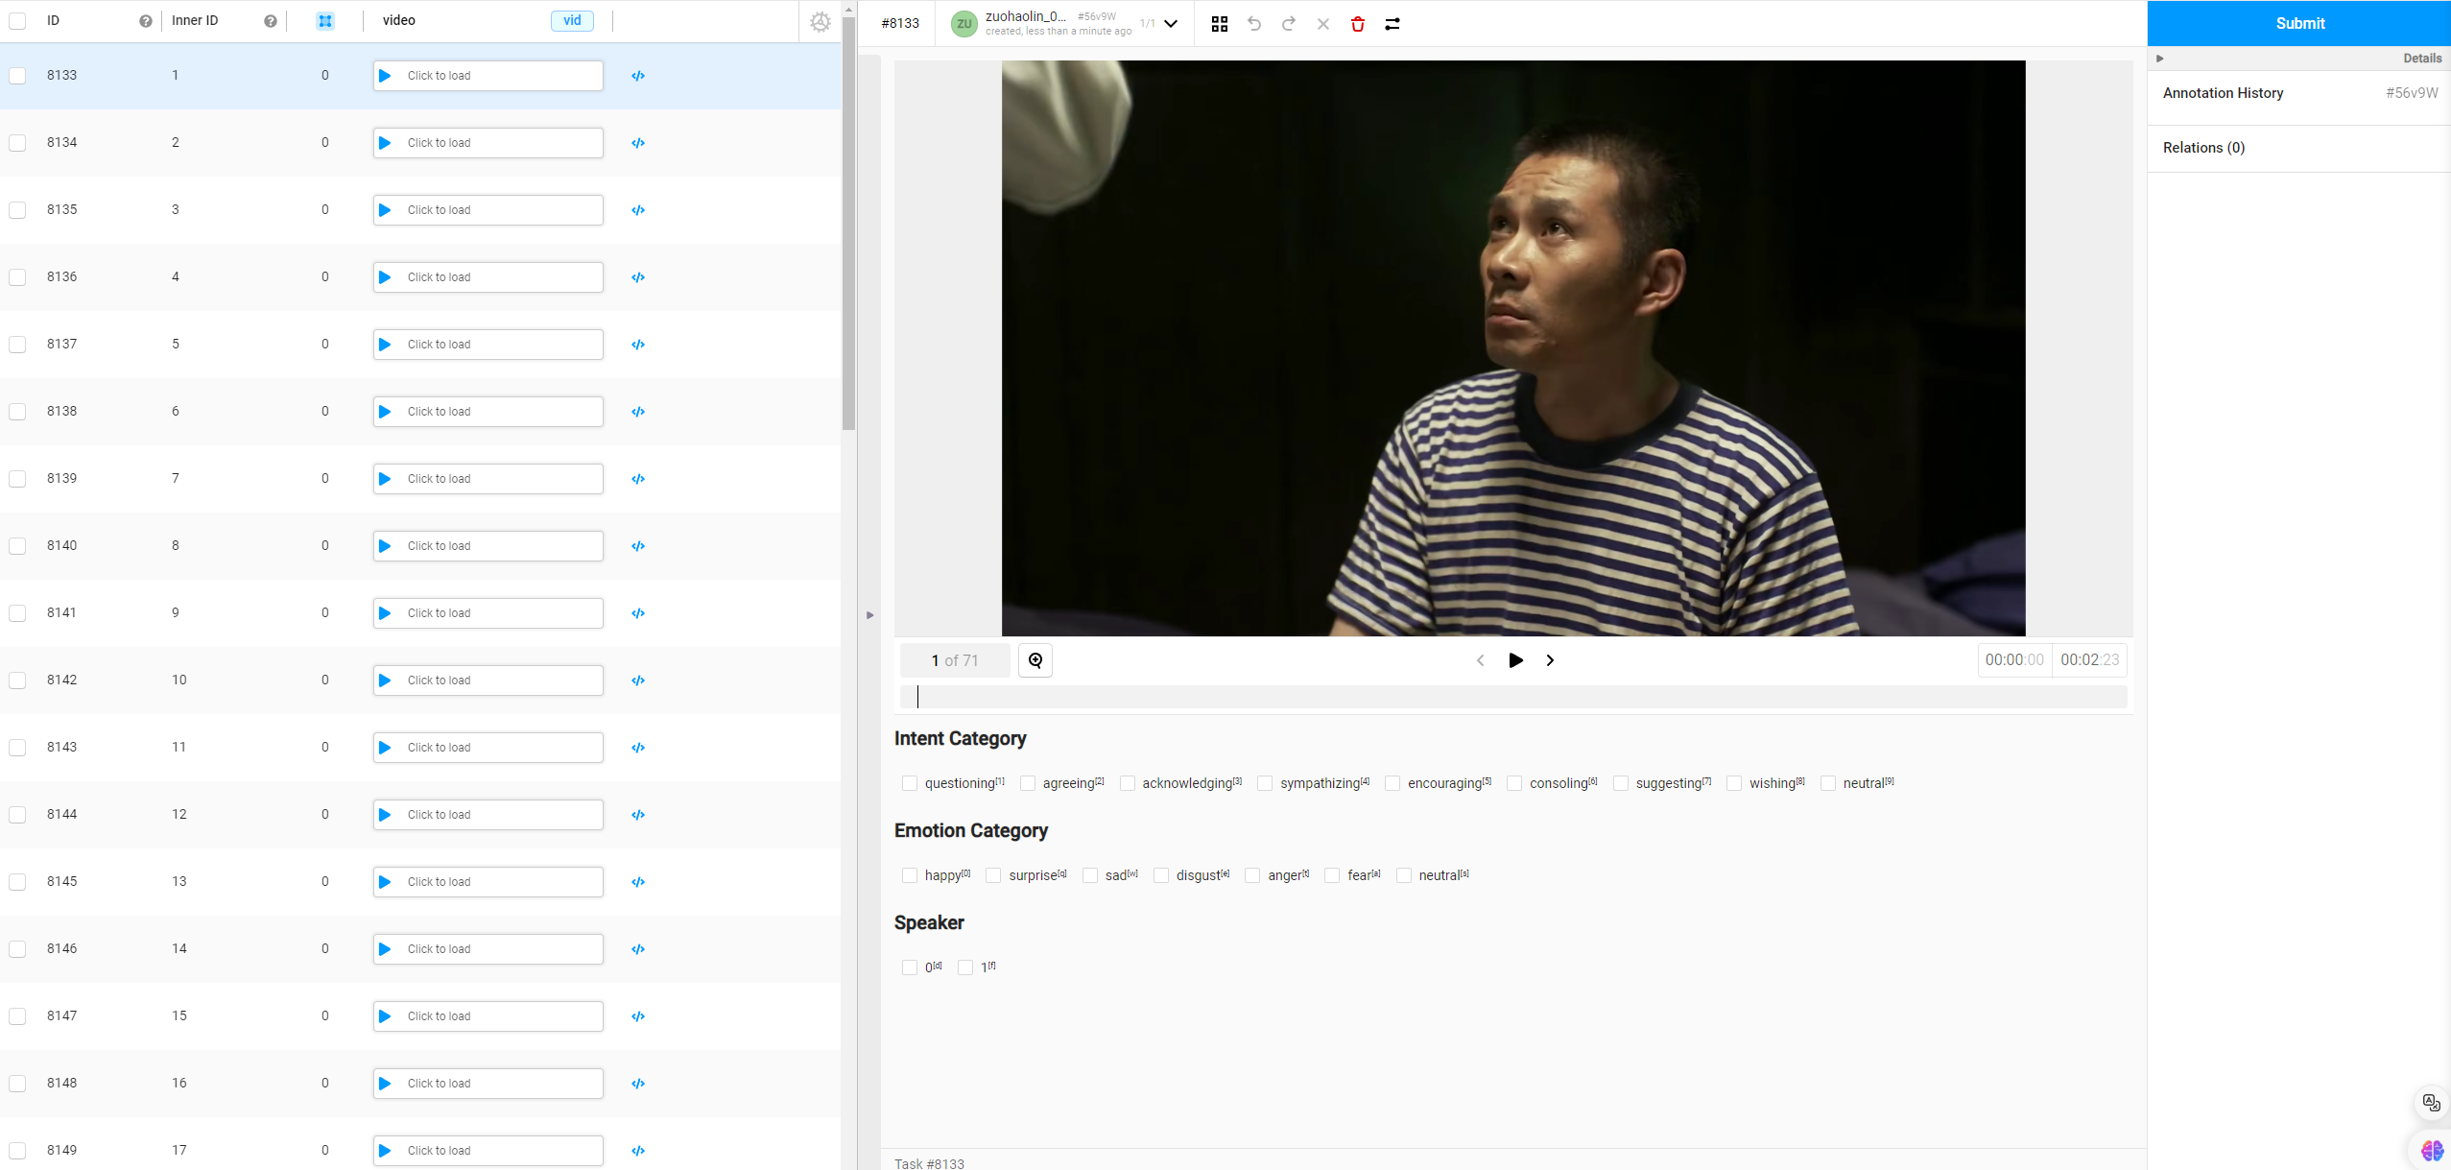Expand the Details panel triangle

click(2160, 59)
